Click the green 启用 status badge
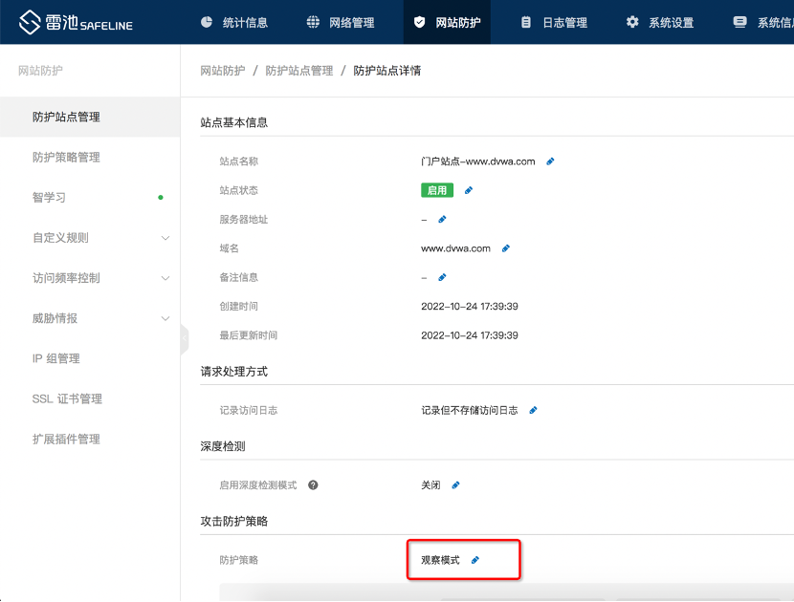 (x=437, y=190)
